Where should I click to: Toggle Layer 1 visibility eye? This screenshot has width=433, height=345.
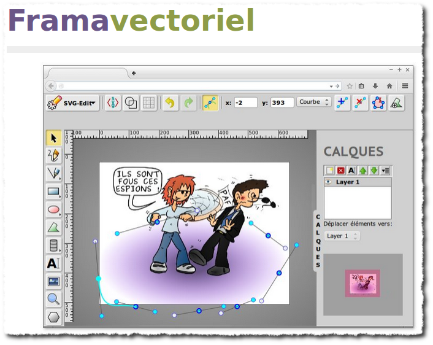[329, 182]
